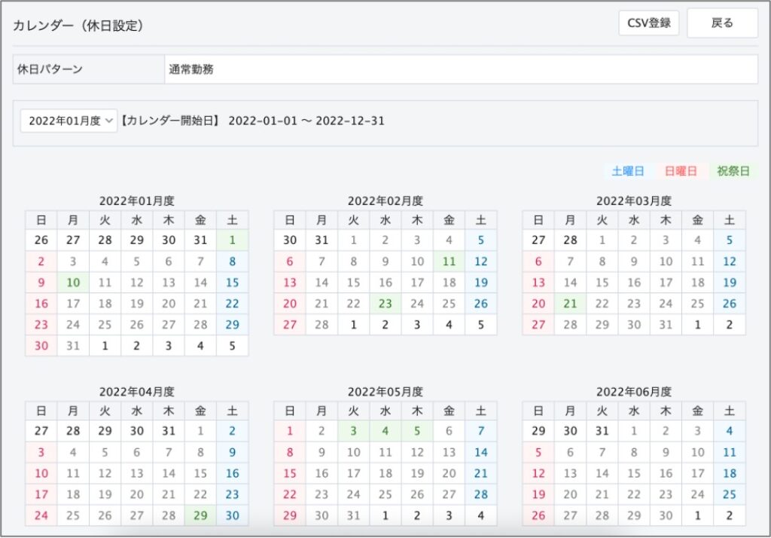Select day 29 in the 2022年04月度 calendar
Viewport: 771px width, 538px height.
pyautogui.click(x=200, y=516)
